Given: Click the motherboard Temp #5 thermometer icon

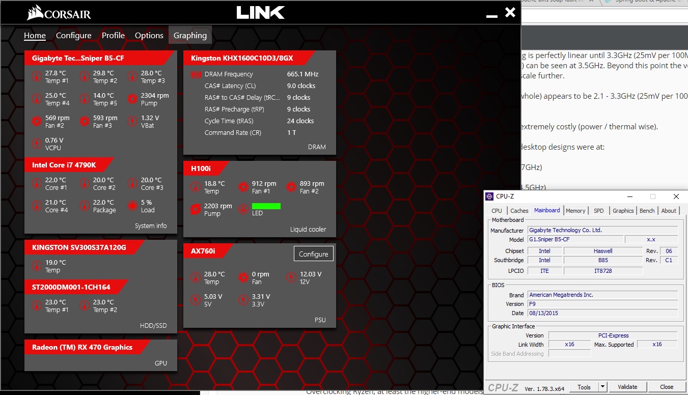Looking at the screenshot, I should pyautogui.click(x=85, y=99).
